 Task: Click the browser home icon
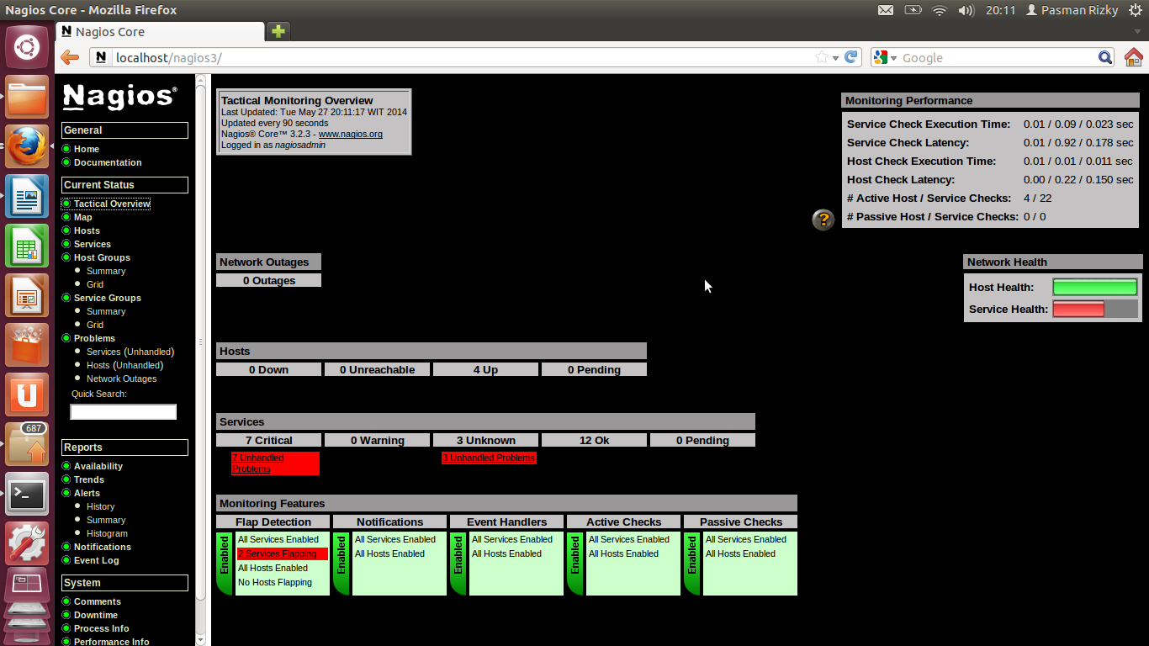pos(1133,57)
